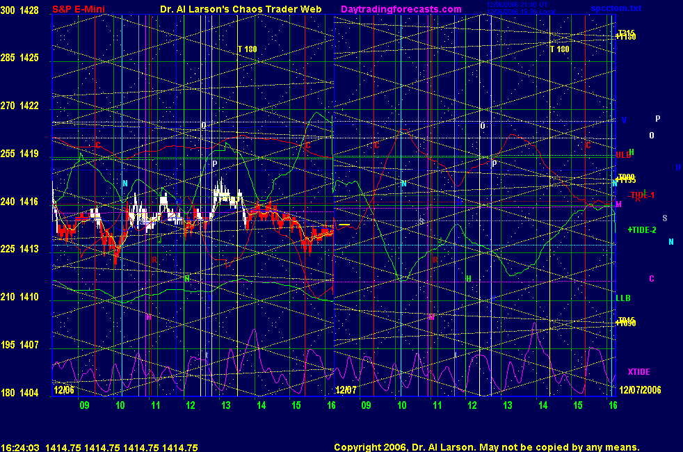683x452 pixels.
Task: Click the 'T 180' label on the 12/06 chart
Action: click(248, 49)
